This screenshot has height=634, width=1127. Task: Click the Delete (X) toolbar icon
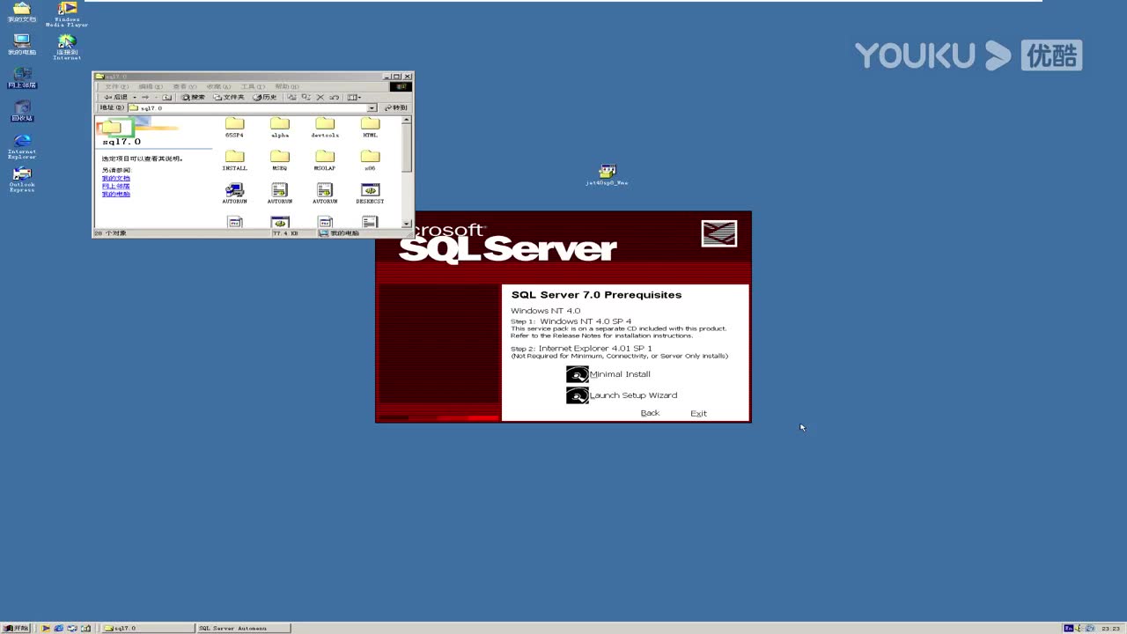pos(320,97)
